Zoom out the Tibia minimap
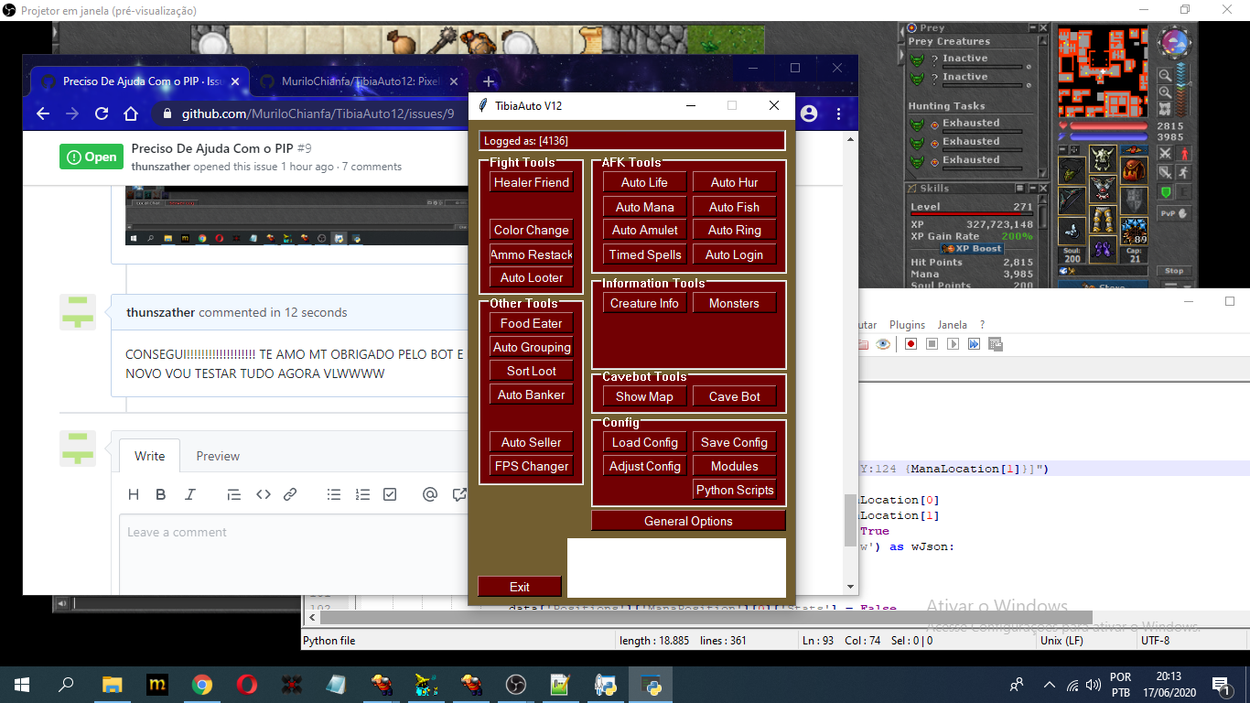Screen dimensions: 1250x703 click(1165, 76)
